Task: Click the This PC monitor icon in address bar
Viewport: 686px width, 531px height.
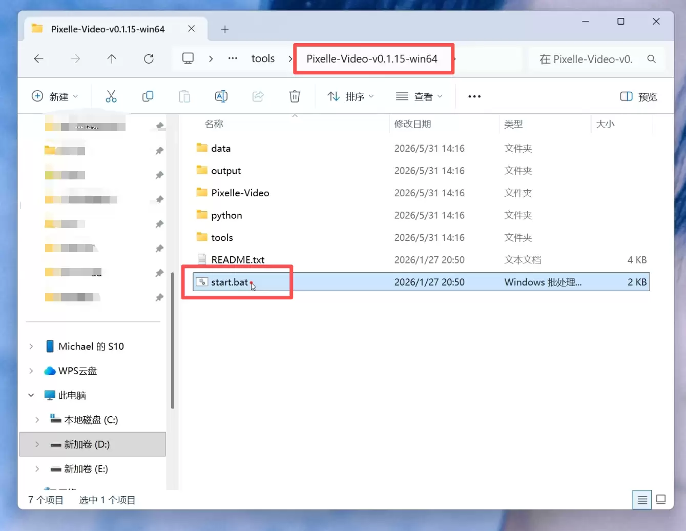Action: [188, 58]
